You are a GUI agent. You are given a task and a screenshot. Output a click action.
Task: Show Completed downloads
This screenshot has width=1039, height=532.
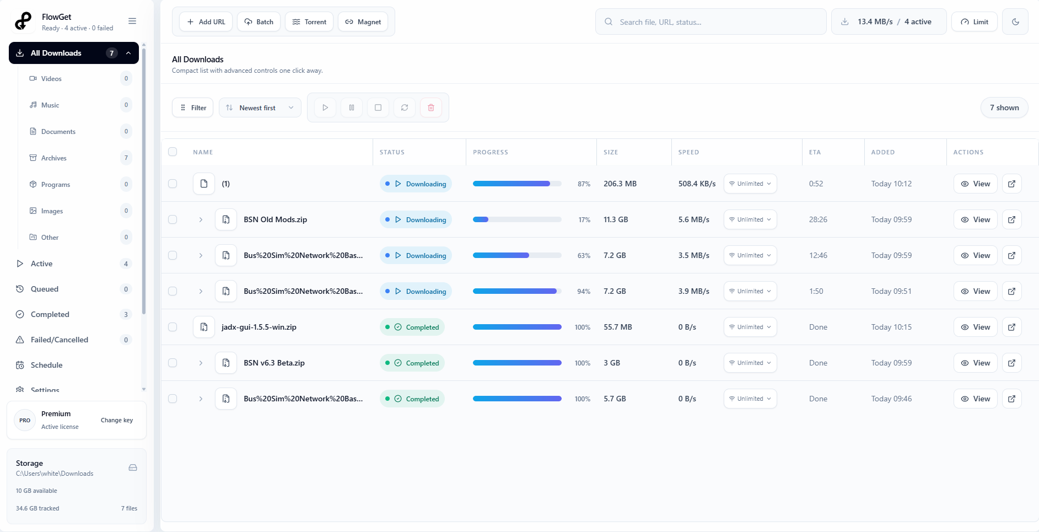pyautogui.click(x=74, y=314)
